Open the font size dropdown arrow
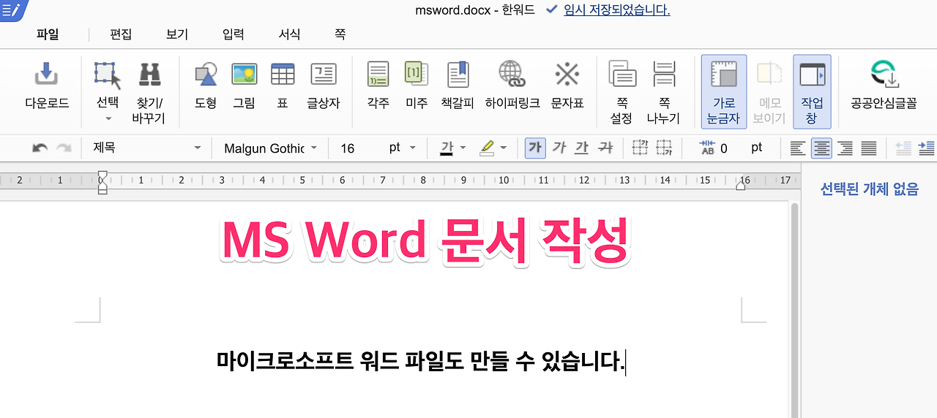937x418 pixels. point(412,148)
